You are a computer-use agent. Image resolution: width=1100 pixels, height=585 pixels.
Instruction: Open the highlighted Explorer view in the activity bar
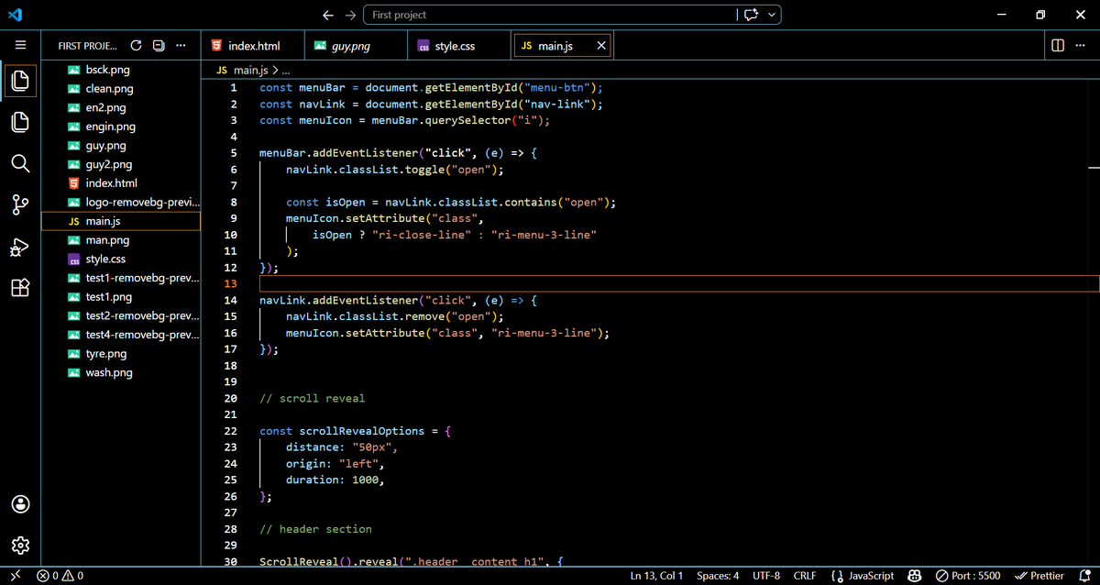[20, 81]
